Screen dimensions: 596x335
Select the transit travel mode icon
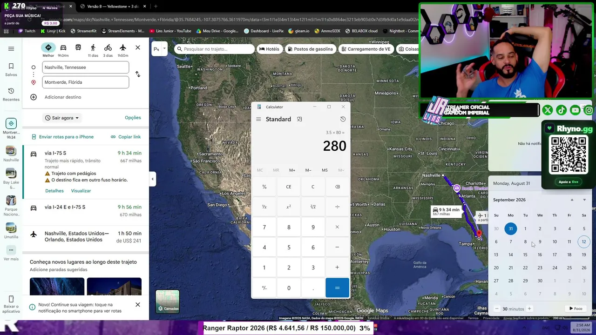coord(78,48)
